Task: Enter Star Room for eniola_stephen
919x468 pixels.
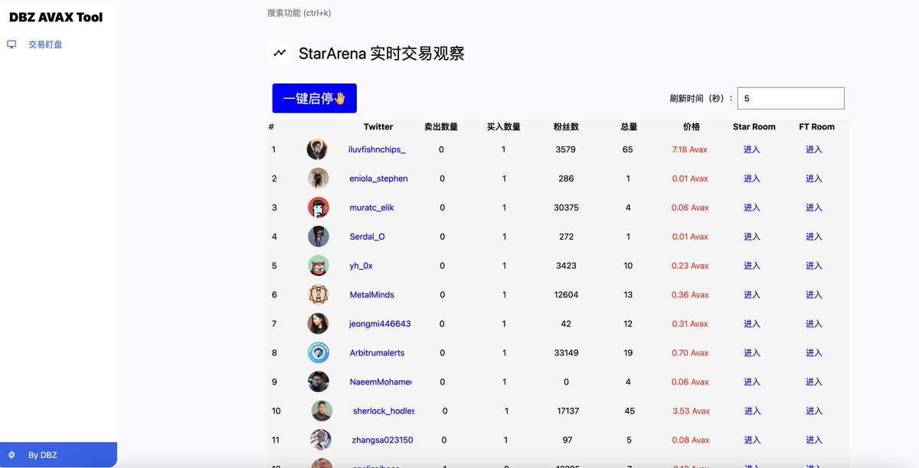Action: pos(752,178)
